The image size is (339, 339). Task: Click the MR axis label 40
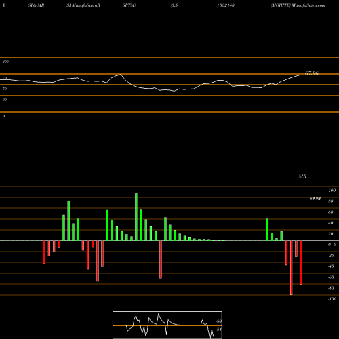(331, 223)
